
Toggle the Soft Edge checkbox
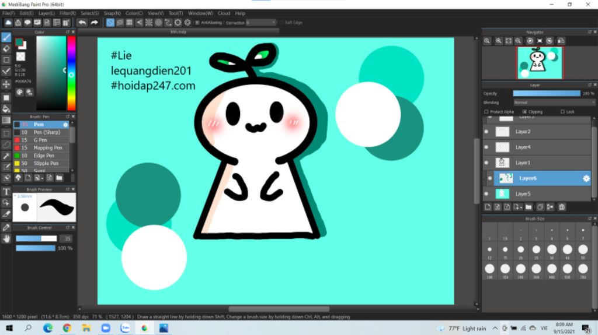pos(281,23)
